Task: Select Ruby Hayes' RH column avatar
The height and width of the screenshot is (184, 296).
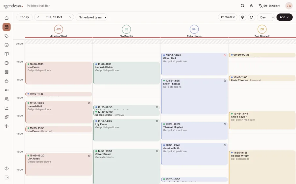Action: coord(194,29)
